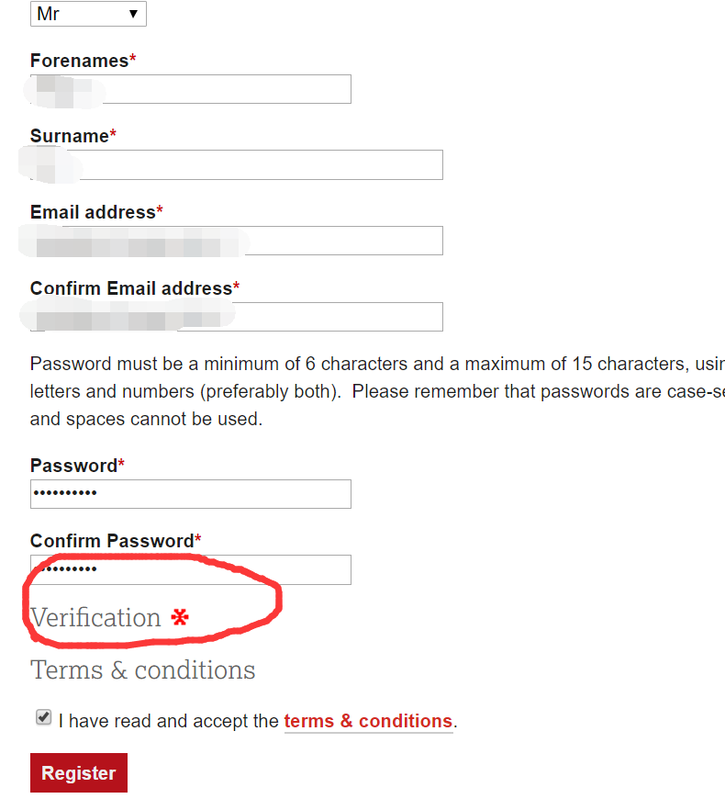Click the password requirements paragraph
The width and height of the screenshot is (725, 810).
pos(367,391)
